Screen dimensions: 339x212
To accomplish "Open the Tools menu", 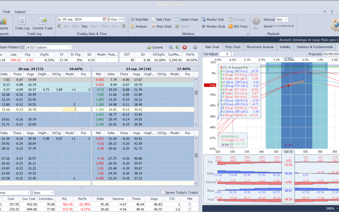I will click(6, 12).
